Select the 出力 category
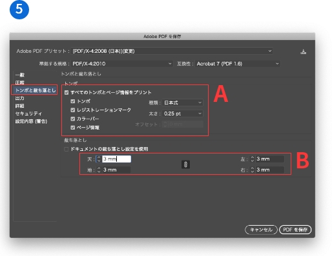 click(x=20, y=98)
